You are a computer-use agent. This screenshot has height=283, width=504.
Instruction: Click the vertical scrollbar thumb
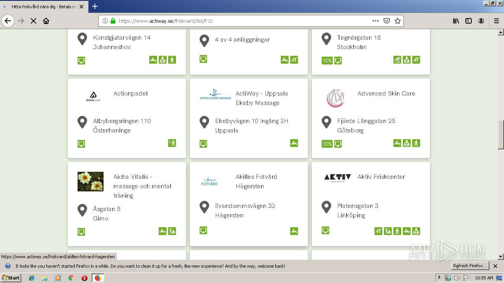(x=501, y=134)
